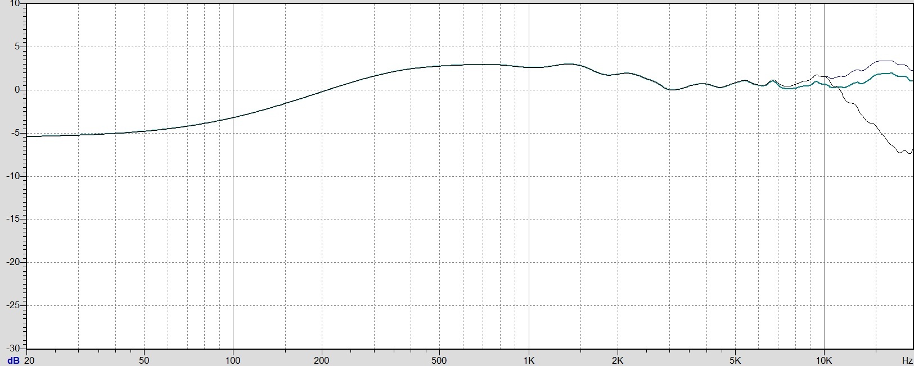This screenshot has height=366, width=914.
Task: Click the 500 frequency axis label
Action: 439,360
